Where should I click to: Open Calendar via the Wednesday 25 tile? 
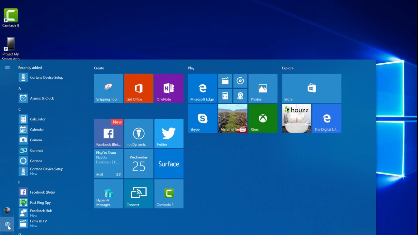[x=138, y=164]
